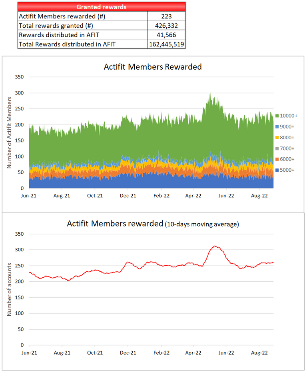This screenshot has width=307, height=375.
Task: Click the gray 7000+ legend swatch
Action: click(x=277, y=148)
